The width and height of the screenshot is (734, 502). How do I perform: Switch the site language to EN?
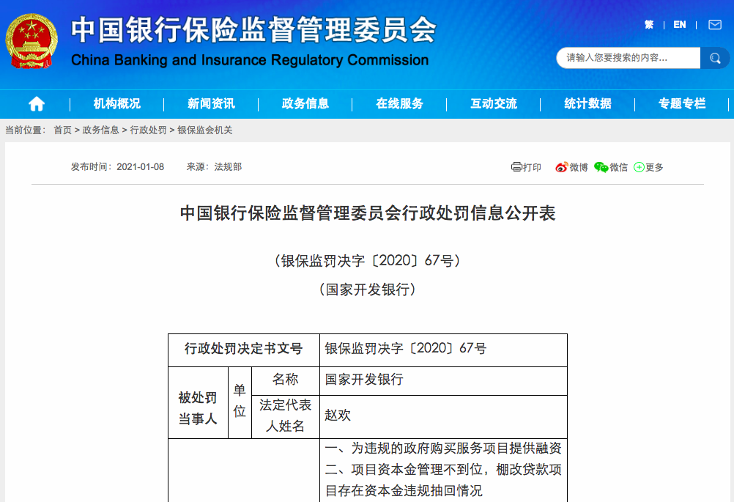click(680, 25)
